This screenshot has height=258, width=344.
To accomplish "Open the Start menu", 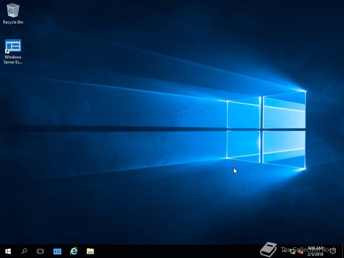I will 8,251.
